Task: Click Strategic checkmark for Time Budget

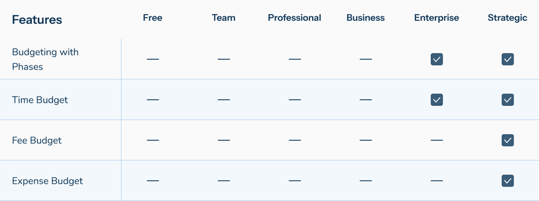Action: pos(507,100)
